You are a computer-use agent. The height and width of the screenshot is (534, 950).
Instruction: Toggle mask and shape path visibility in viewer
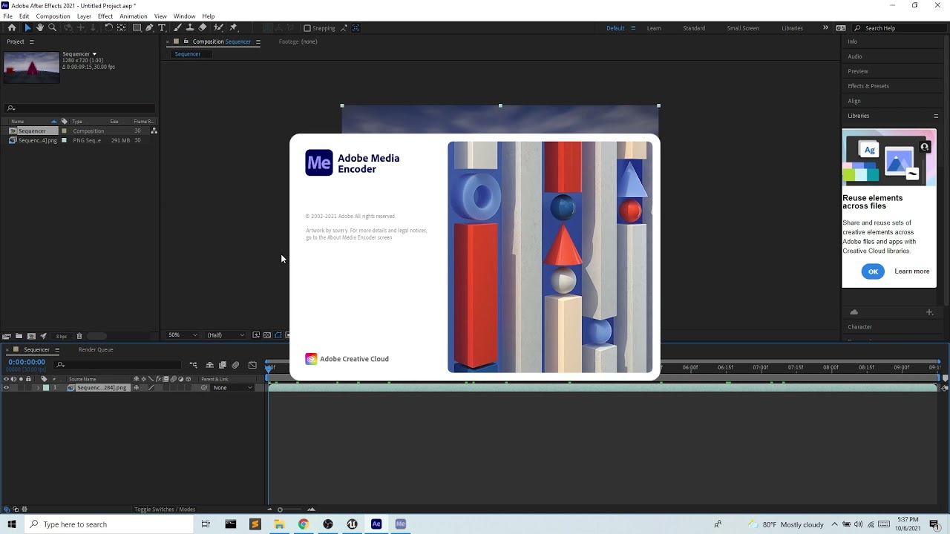coord(278,335)
